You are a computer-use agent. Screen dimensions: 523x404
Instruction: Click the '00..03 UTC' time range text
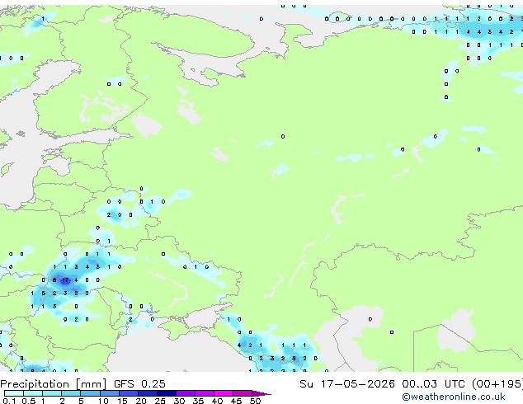coord(433,384)
